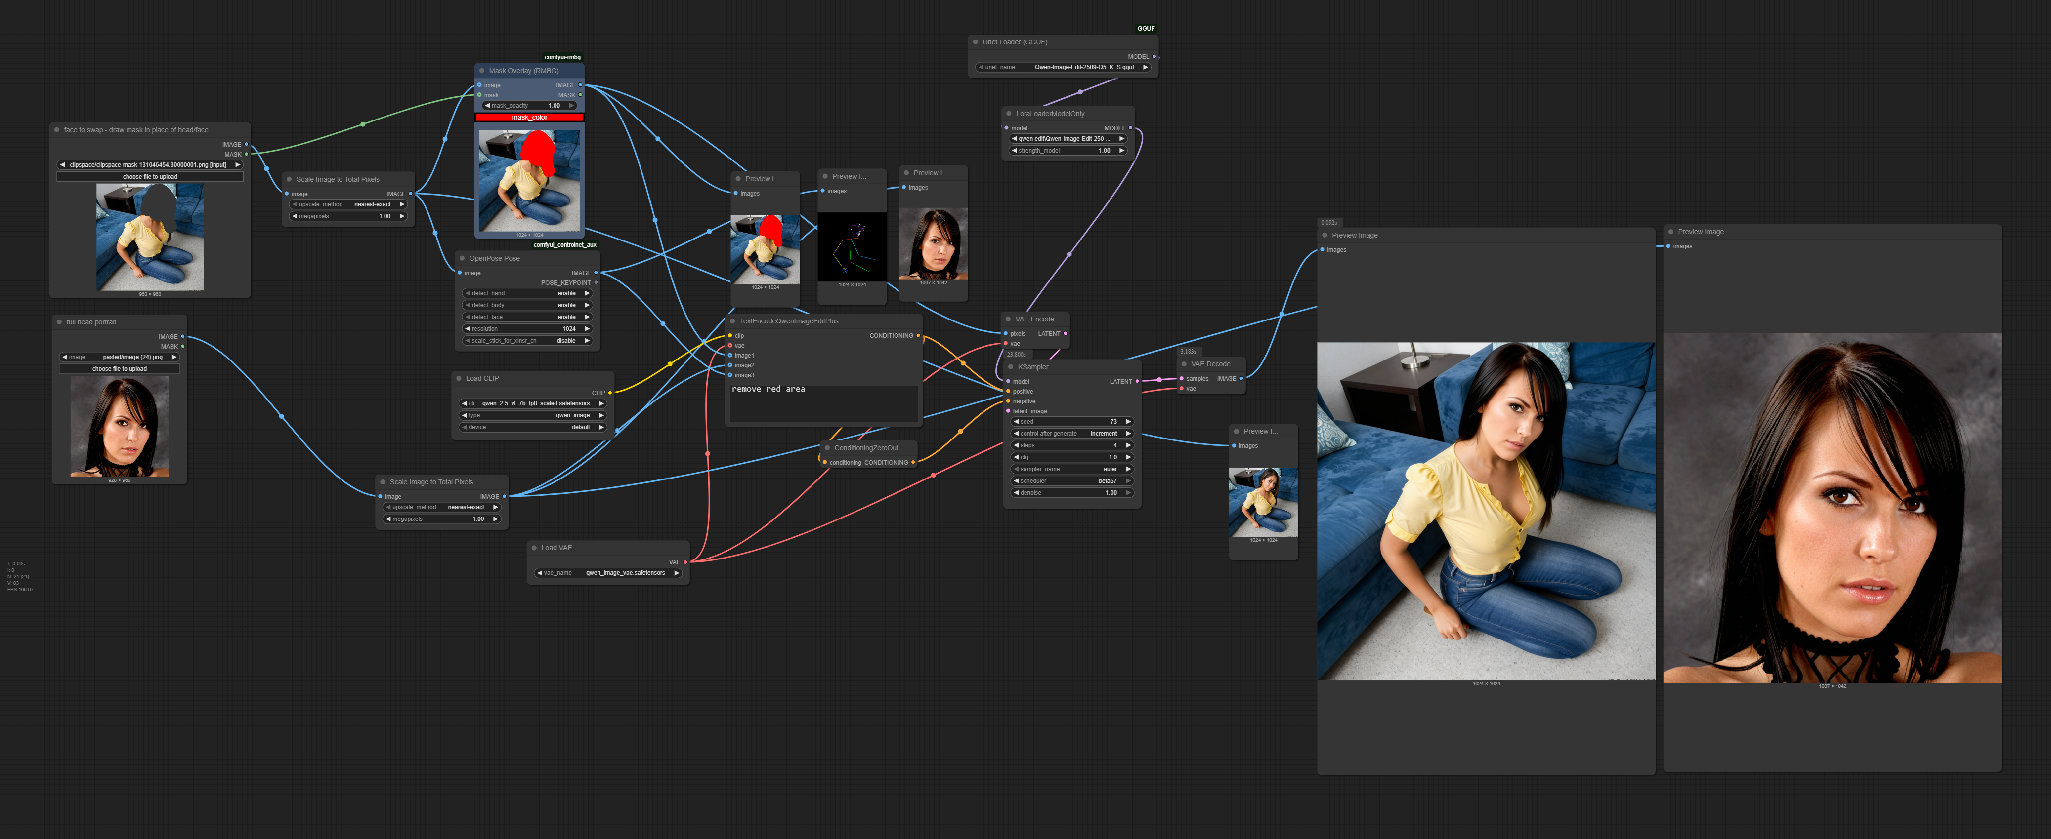Collapse the OpenPose Pose node via title dot
The image size is (2051, 839).
pyautogui.click(x=462, y=258)
